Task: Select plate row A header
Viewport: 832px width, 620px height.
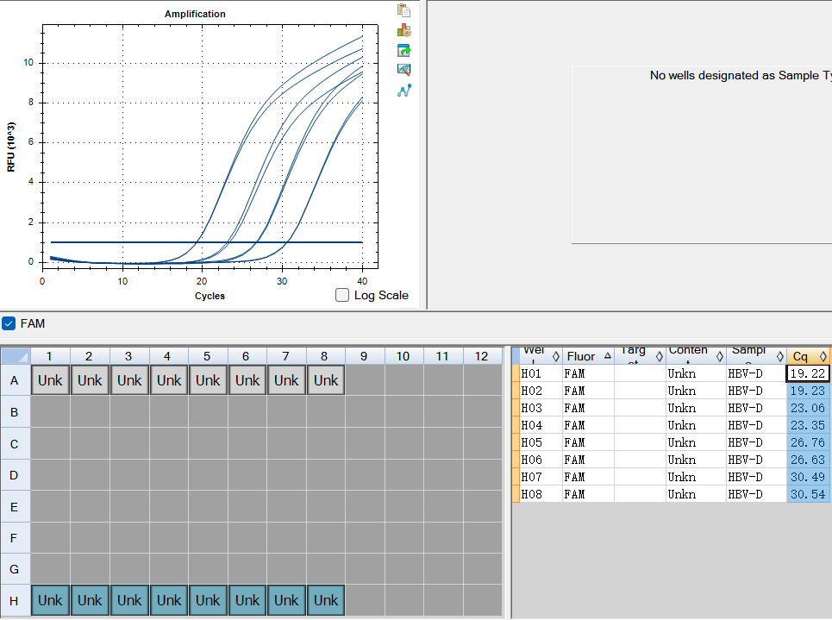Action: point(15,380)
